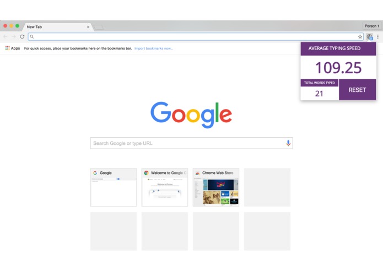Image resolution: width=383 pixels, height=272 pixels.
Task: Click the browser forward arrow
Action: (14, 36)
